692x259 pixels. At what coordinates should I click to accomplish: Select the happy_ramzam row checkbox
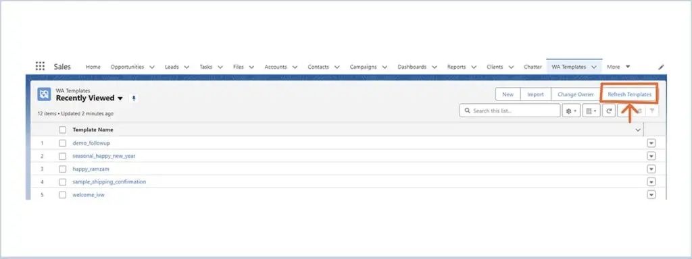pos(63,169)
